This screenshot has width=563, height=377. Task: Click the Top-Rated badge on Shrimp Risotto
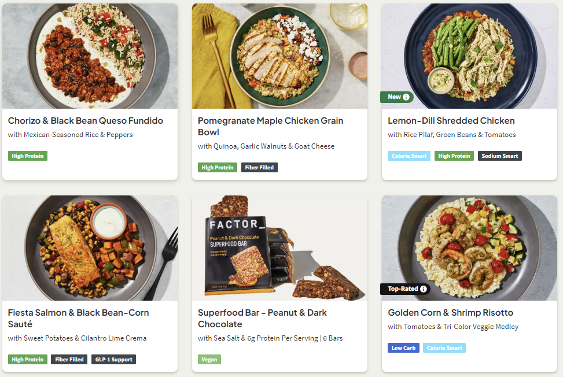[402, 289]
